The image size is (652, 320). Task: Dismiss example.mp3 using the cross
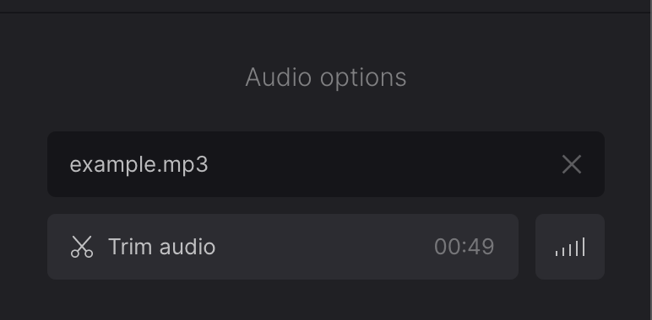(571, 164)
